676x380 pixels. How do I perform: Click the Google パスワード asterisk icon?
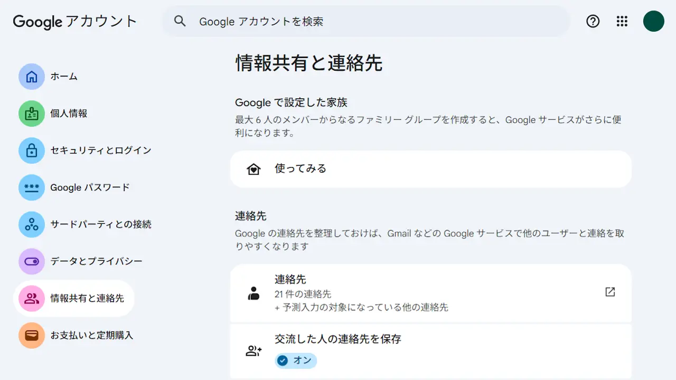pos(32,187)
